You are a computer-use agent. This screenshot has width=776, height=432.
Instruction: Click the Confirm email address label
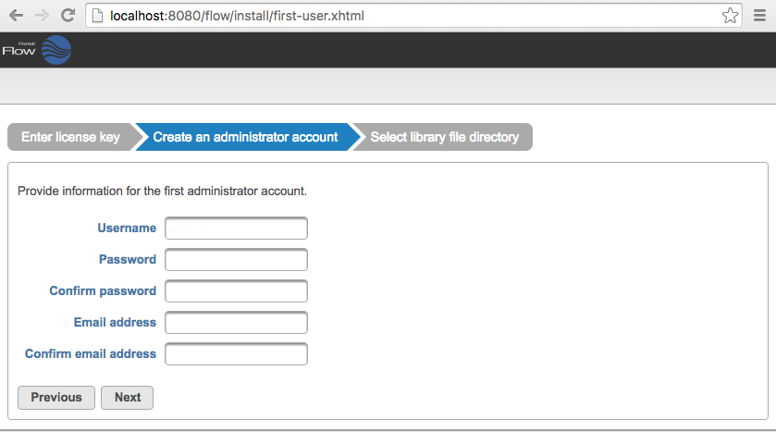click(x=91, y=354)
